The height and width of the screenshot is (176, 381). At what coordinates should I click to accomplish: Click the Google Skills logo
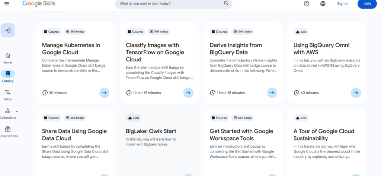[x=39, y=3]
